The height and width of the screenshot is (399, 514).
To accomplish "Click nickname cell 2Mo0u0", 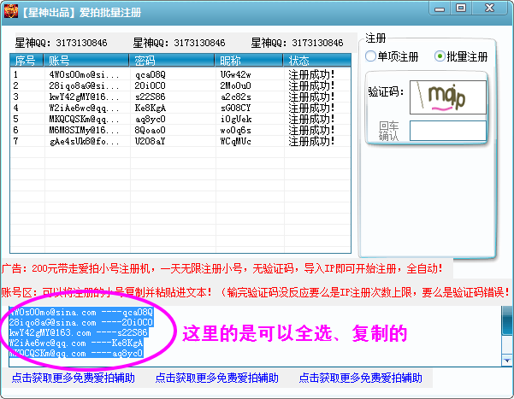I will tap(236, 85).
